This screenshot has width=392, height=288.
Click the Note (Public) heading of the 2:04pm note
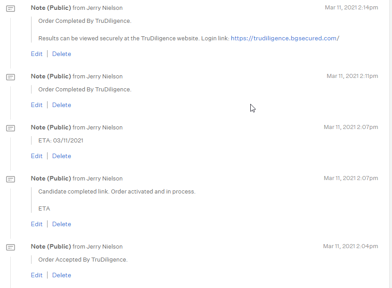pos(51,247)
